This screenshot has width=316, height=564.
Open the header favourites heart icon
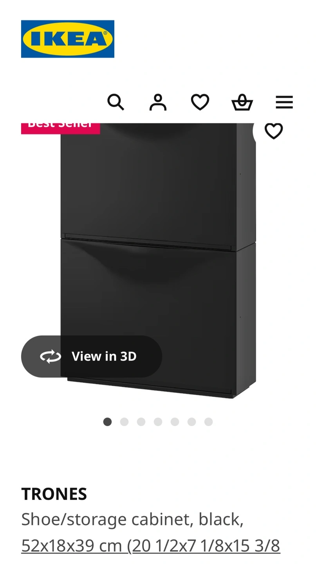pyautogui.click(x=200, y=102)
